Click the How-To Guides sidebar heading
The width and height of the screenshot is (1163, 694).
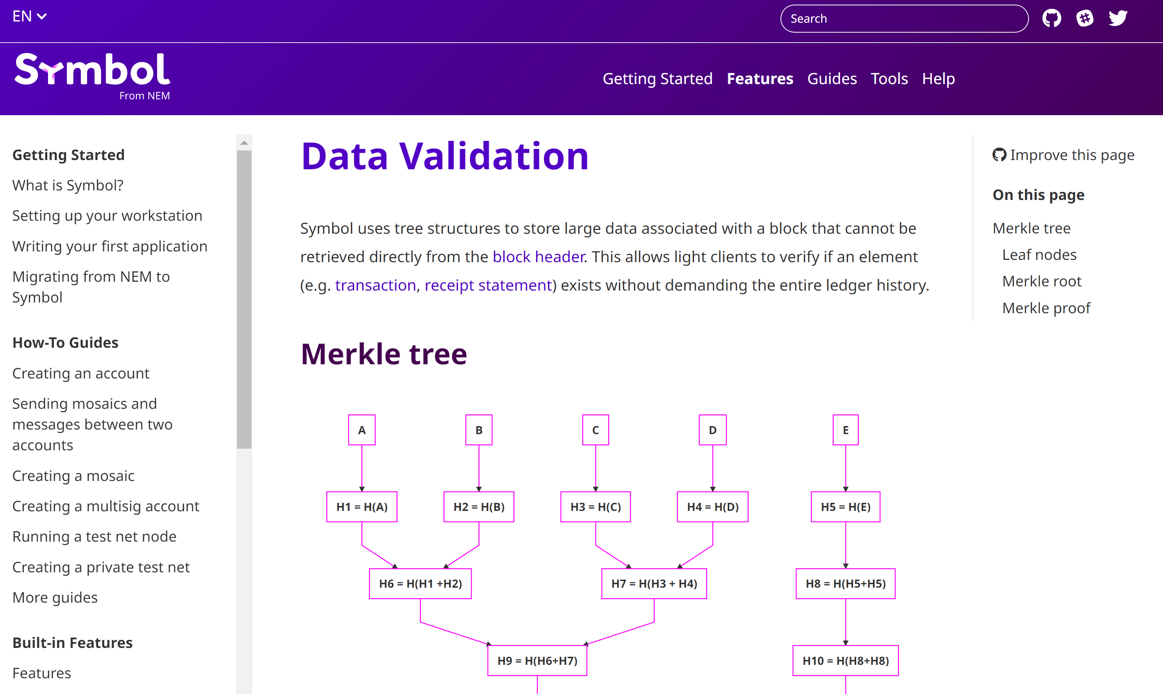(x=65, y=343)
